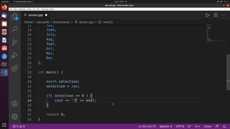Open the Visual Studio Code app menu in top bar
Image resolution: width=230 pixels, height=129 pixels.
(x=23, y=1)
